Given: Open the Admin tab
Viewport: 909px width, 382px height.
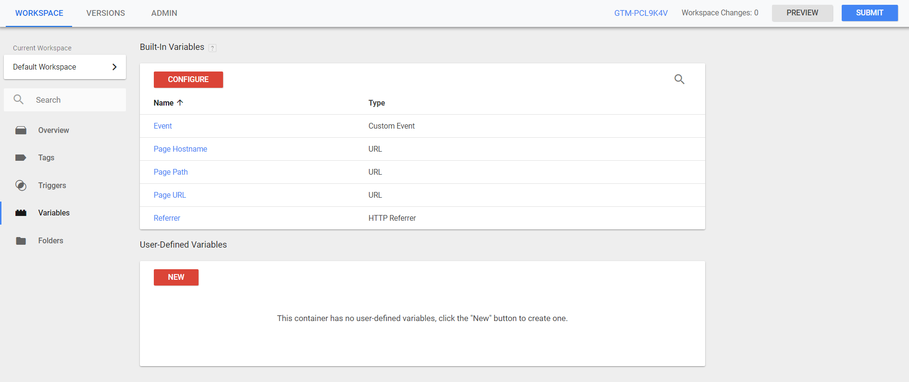Looking at the screenshot, I should pyautogui.click(x=164, y=13).
